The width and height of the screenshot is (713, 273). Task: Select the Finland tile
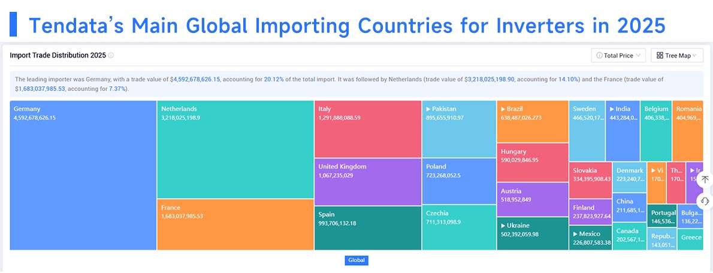590,212
